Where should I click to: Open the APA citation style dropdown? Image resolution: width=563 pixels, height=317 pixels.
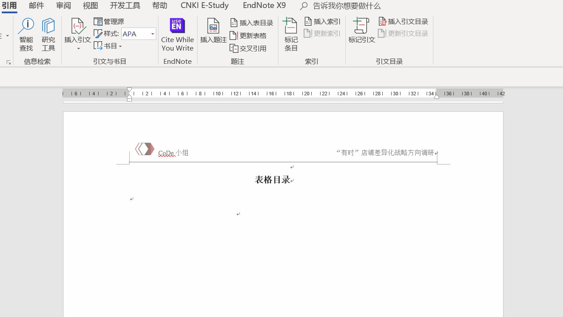coord(152,33)
